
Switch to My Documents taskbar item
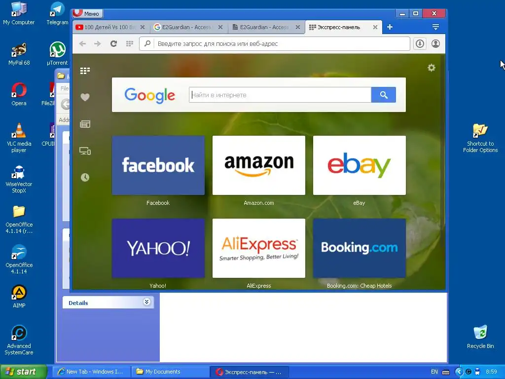[170, 372]
